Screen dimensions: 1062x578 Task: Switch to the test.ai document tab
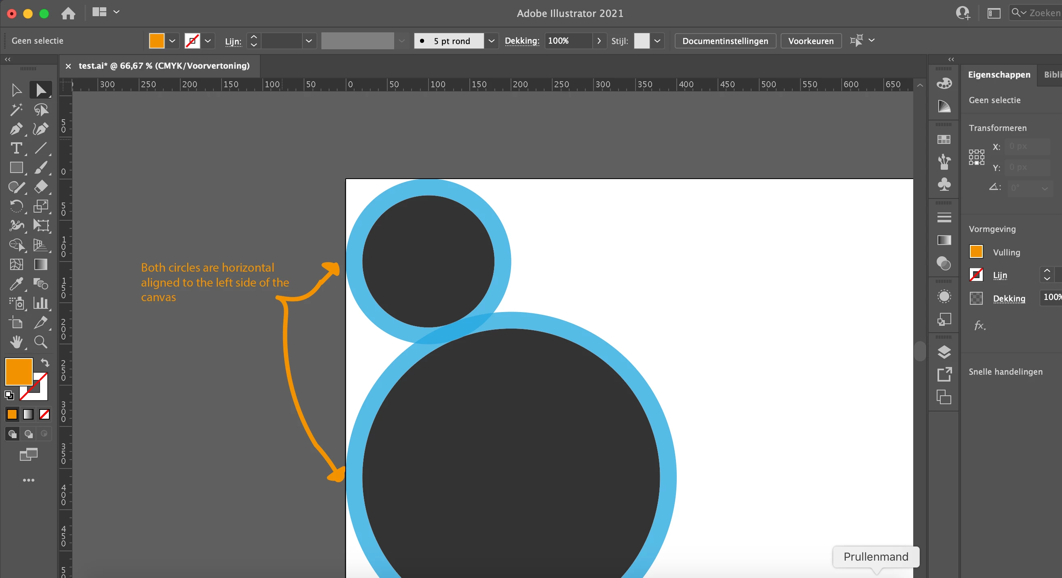[x=164, y=66]
